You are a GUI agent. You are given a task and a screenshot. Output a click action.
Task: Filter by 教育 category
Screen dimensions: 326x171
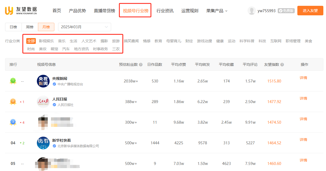point(158,41)
